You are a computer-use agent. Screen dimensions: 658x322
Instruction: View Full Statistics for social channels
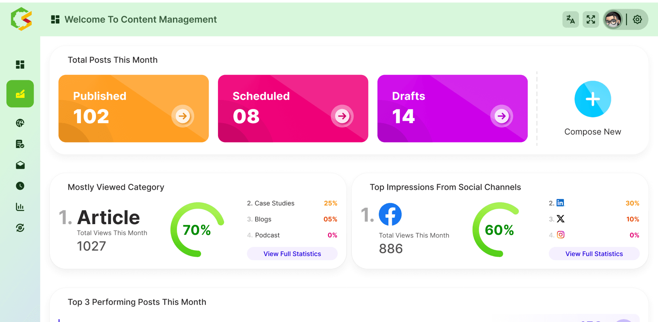click(x=594, y=254)
